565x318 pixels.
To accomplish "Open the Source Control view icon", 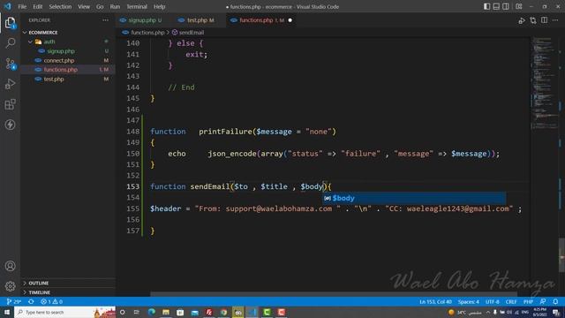I will tap(10, 64).
